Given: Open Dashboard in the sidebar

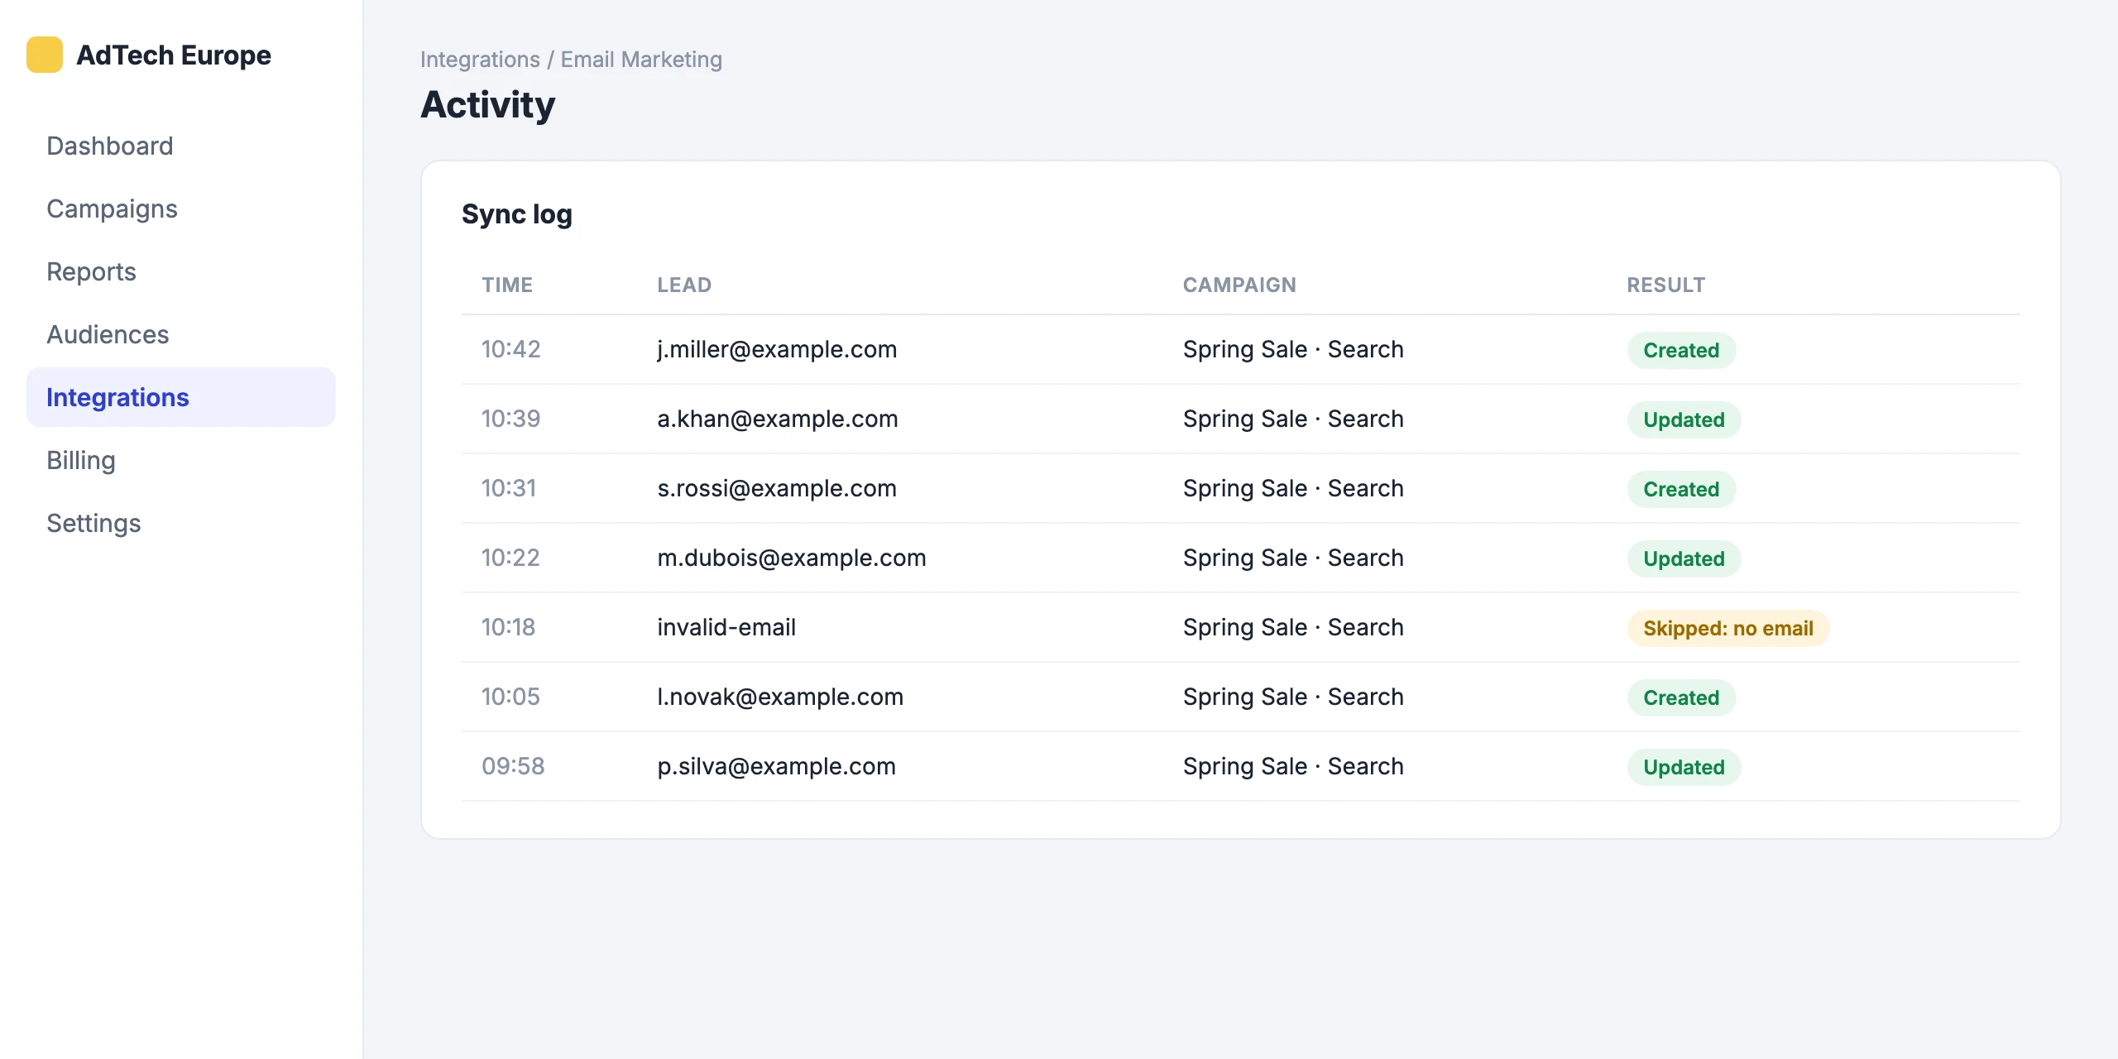Looking at the screenshot, I should point(181,146).
